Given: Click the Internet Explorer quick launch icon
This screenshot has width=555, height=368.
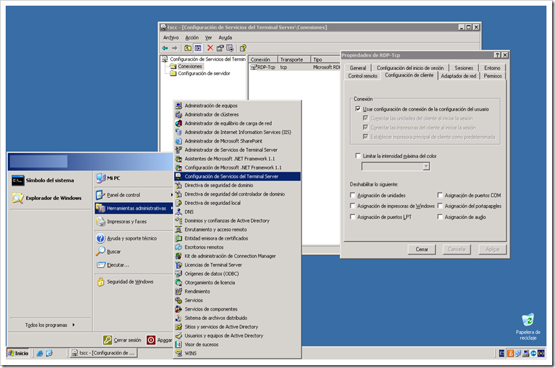Looking at the screenshot, I should coord(40,353).
